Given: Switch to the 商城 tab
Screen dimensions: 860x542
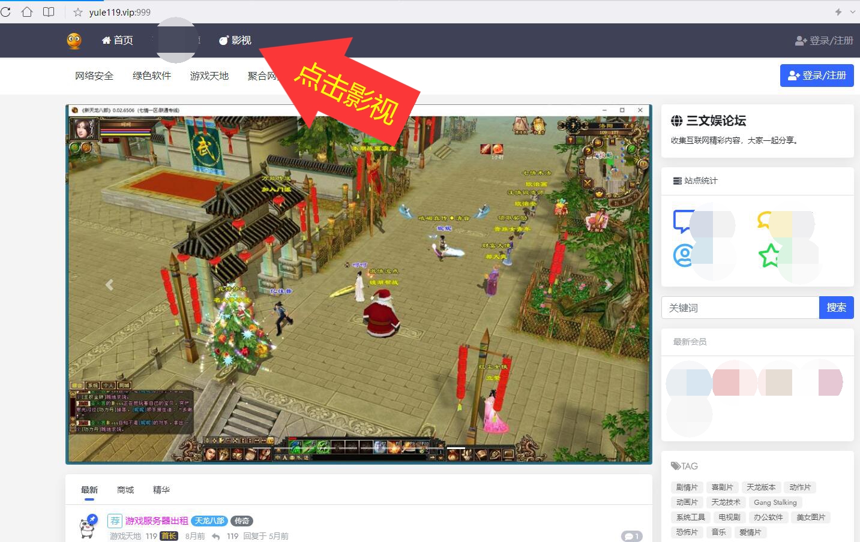Looking at the screenshot, I should coord(125,490).
